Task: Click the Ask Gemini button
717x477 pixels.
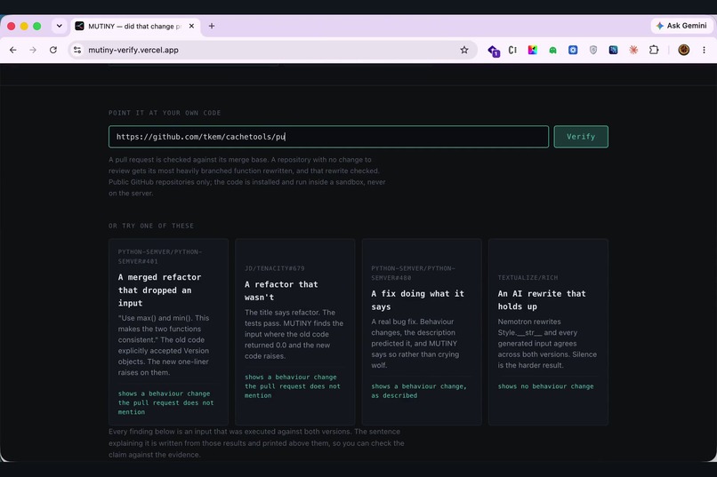Action: [x=681, y=26]
